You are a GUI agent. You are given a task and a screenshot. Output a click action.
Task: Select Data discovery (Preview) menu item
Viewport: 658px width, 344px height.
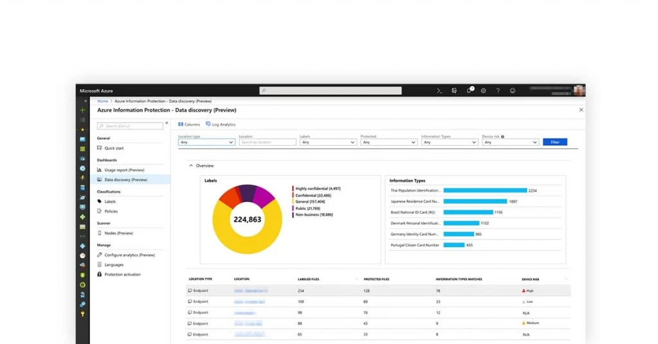[130, 180]
